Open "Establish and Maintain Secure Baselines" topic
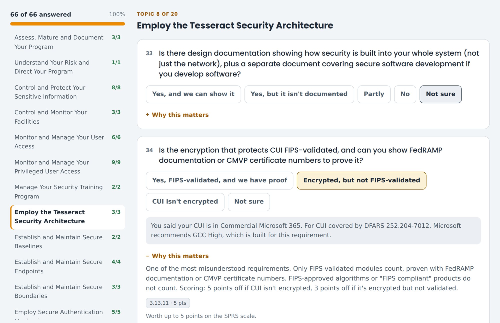This screenshot has height=323, width=500. click(x=67, y=241)
